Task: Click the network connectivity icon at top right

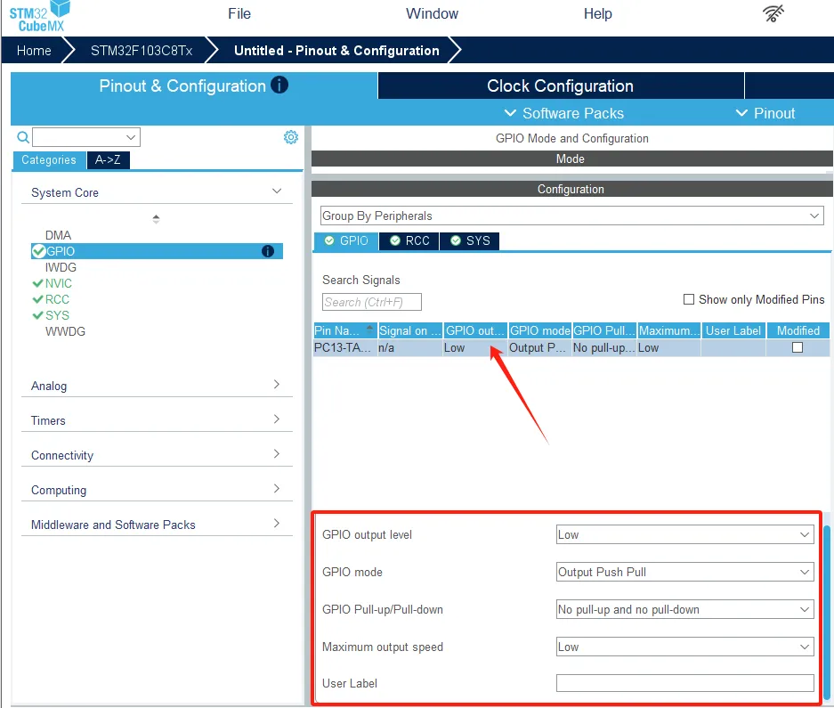Action: point(774,14)
